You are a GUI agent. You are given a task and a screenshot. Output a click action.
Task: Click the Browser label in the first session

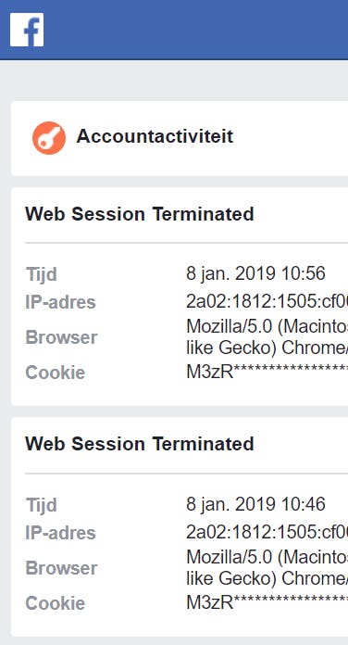62,337
